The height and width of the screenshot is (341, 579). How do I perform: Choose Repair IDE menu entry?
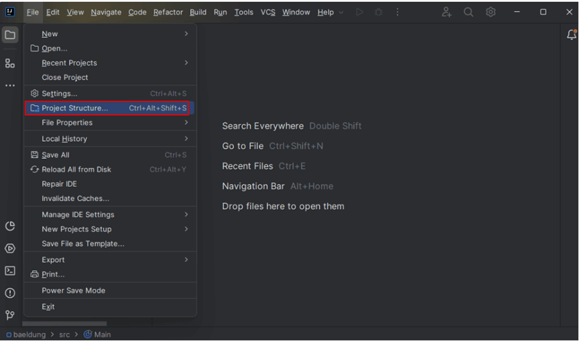pyautogui.click(x=110, y=184)
